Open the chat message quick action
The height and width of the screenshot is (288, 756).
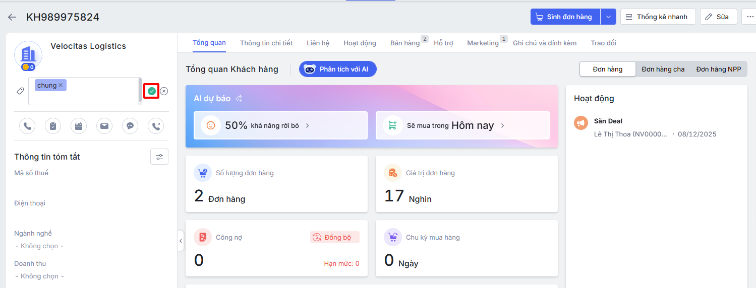coord(130,126)
